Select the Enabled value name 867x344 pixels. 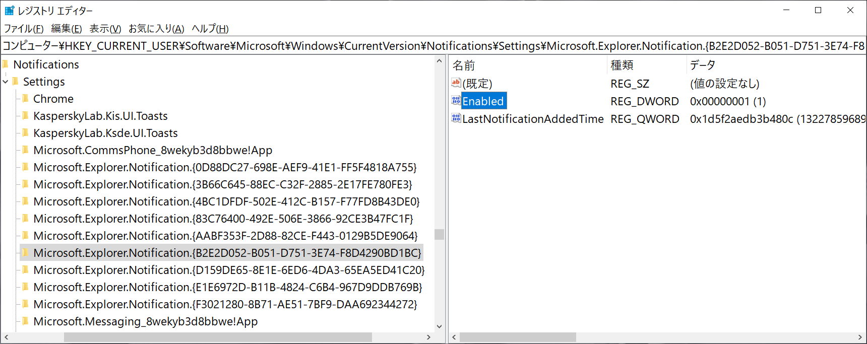[483, 101]
